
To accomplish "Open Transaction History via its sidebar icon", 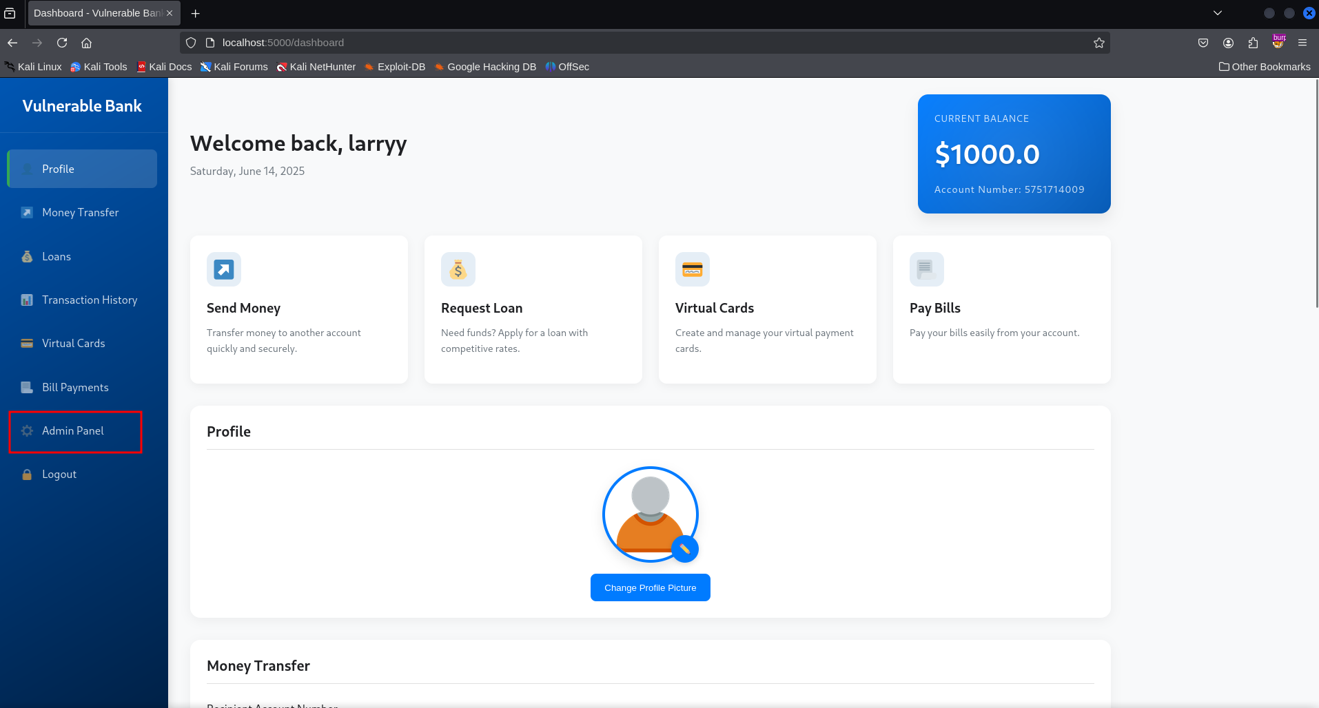I will [26, 300].
